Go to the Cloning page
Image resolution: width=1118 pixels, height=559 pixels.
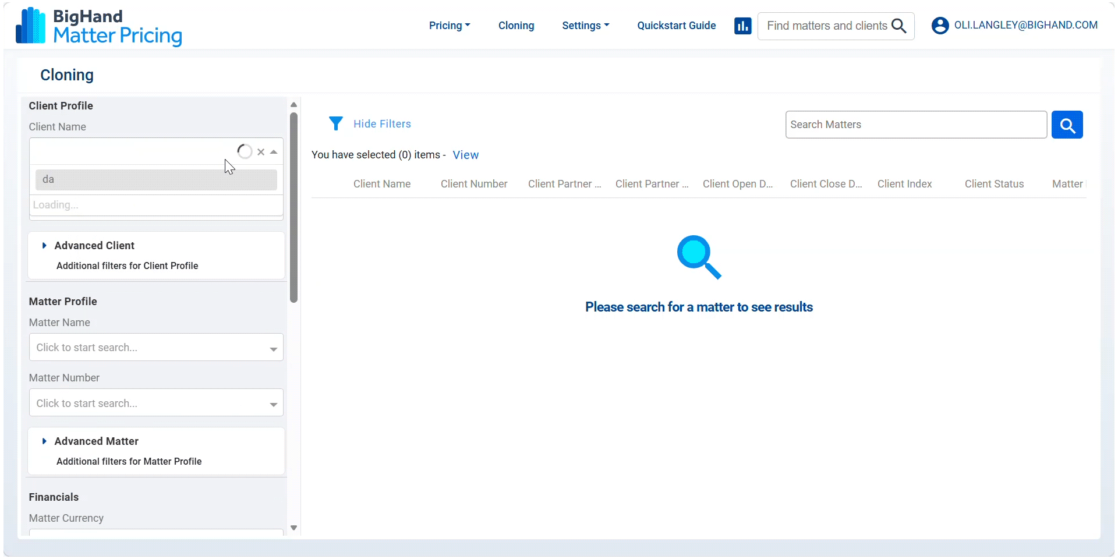click(x=516, y=26)
